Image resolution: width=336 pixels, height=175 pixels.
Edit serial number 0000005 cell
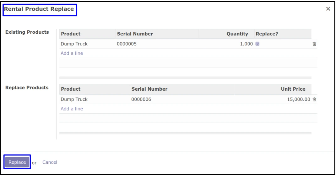127,44
